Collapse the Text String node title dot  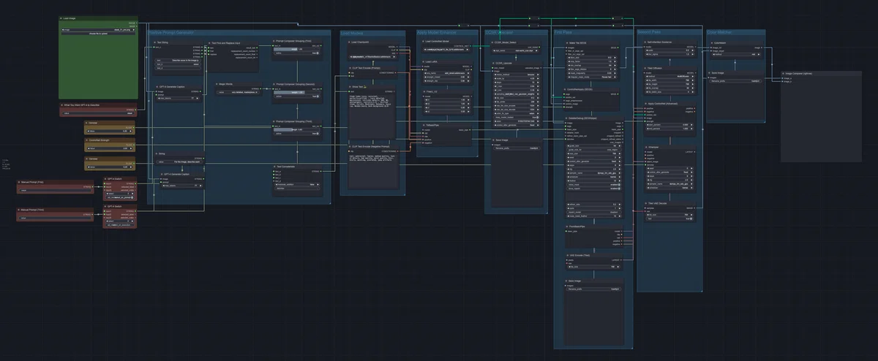pos(155,42)
